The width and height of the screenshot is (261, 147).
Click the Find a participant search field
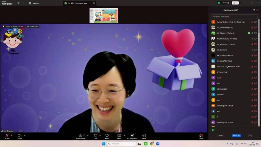(x=234, y=17)
